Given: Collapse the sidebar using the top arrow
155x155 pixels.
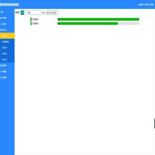Looking at the screenshot, I should pyautogui.click(x=13, y=12).
